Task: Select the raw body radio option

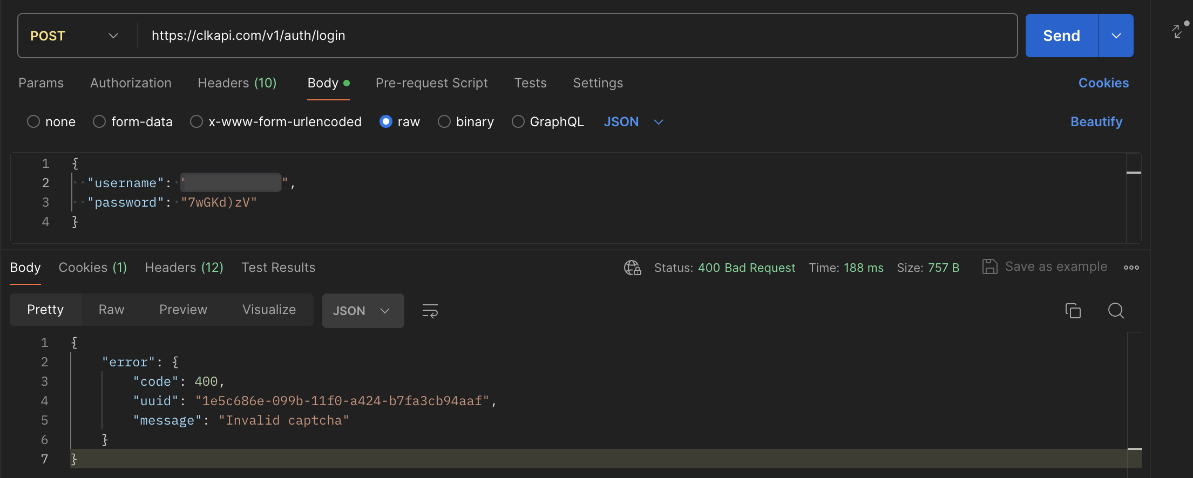Action: coord(385,121)
